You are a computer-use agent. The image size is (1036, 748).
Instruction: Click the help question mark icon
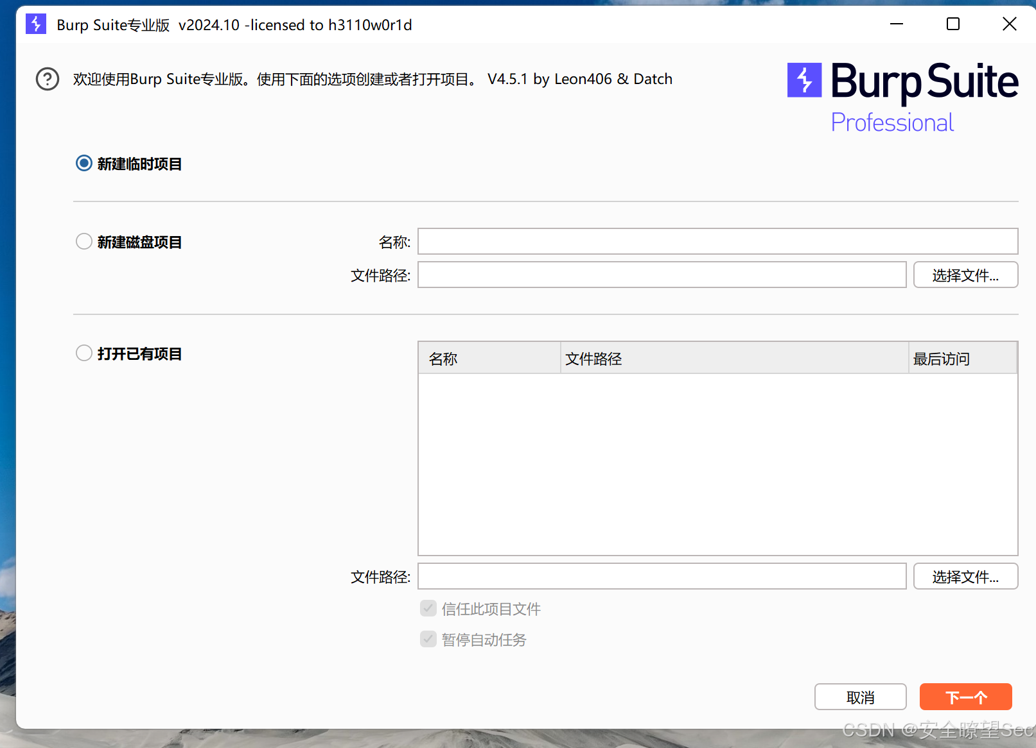coord(48,80)
